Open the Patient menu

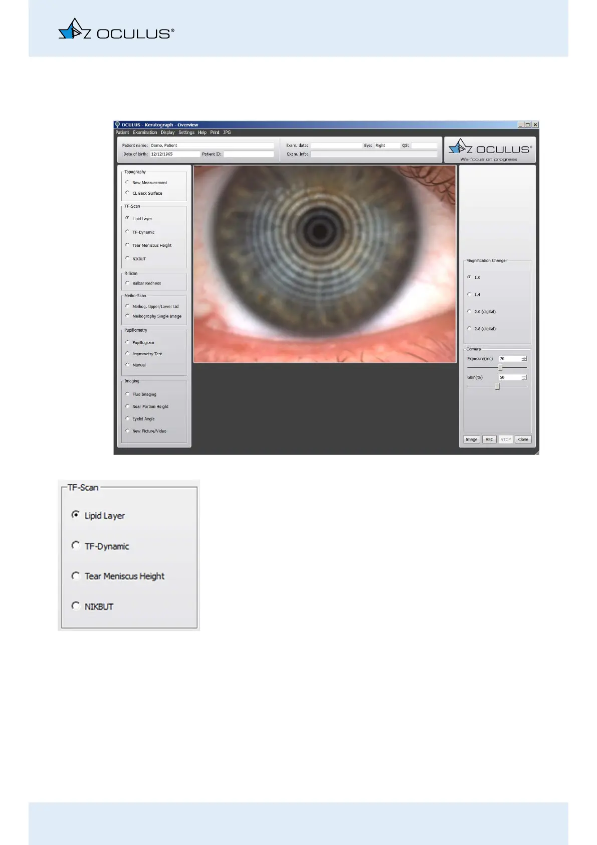pos(122,132)
